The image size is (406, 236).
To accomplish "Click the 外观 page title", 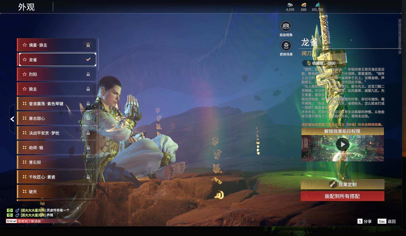I will [26, 7].
